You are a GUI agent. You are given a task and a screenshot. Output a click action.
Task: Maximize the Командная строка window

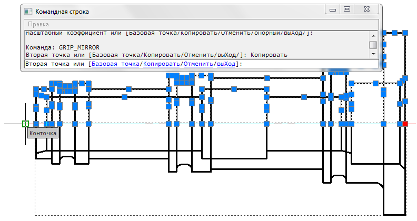coord(347,9)
